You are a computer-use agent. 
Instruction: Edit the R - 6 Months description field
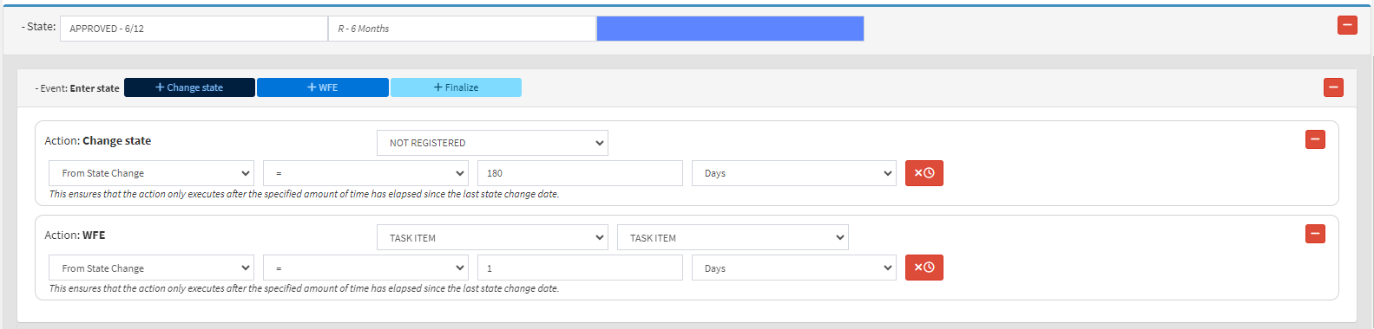[462, 29]
